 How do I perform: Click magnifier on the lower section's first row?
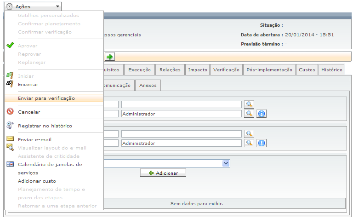249,134
